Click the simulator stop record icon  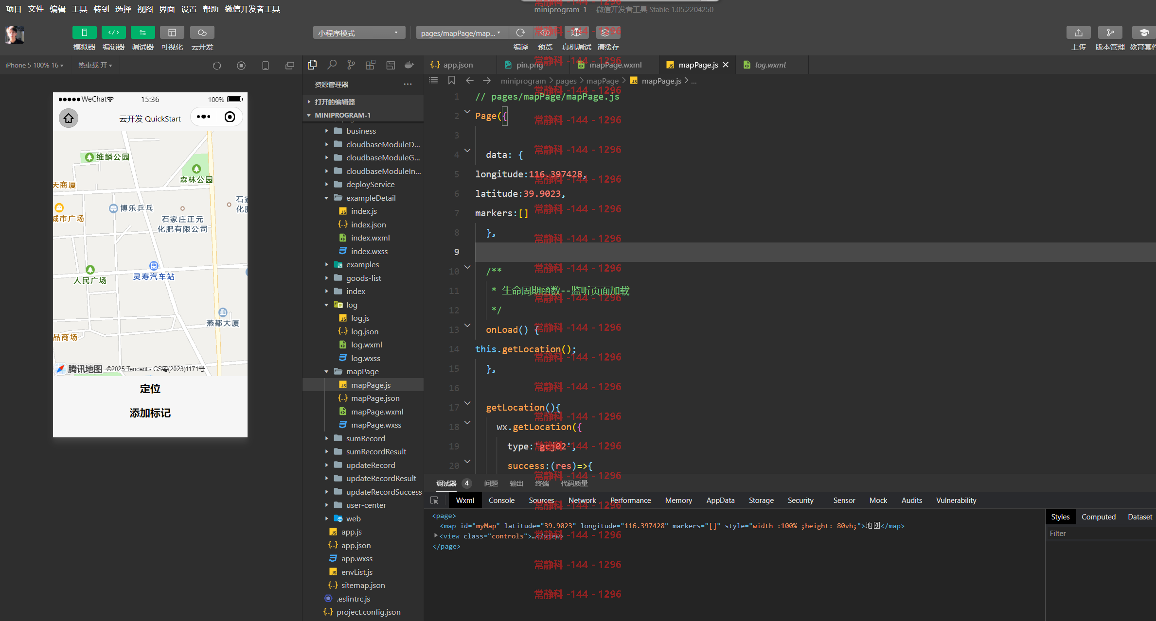click(x=241, y=65)
